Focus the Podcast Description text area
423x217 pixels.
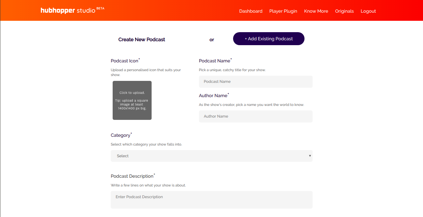212,199
